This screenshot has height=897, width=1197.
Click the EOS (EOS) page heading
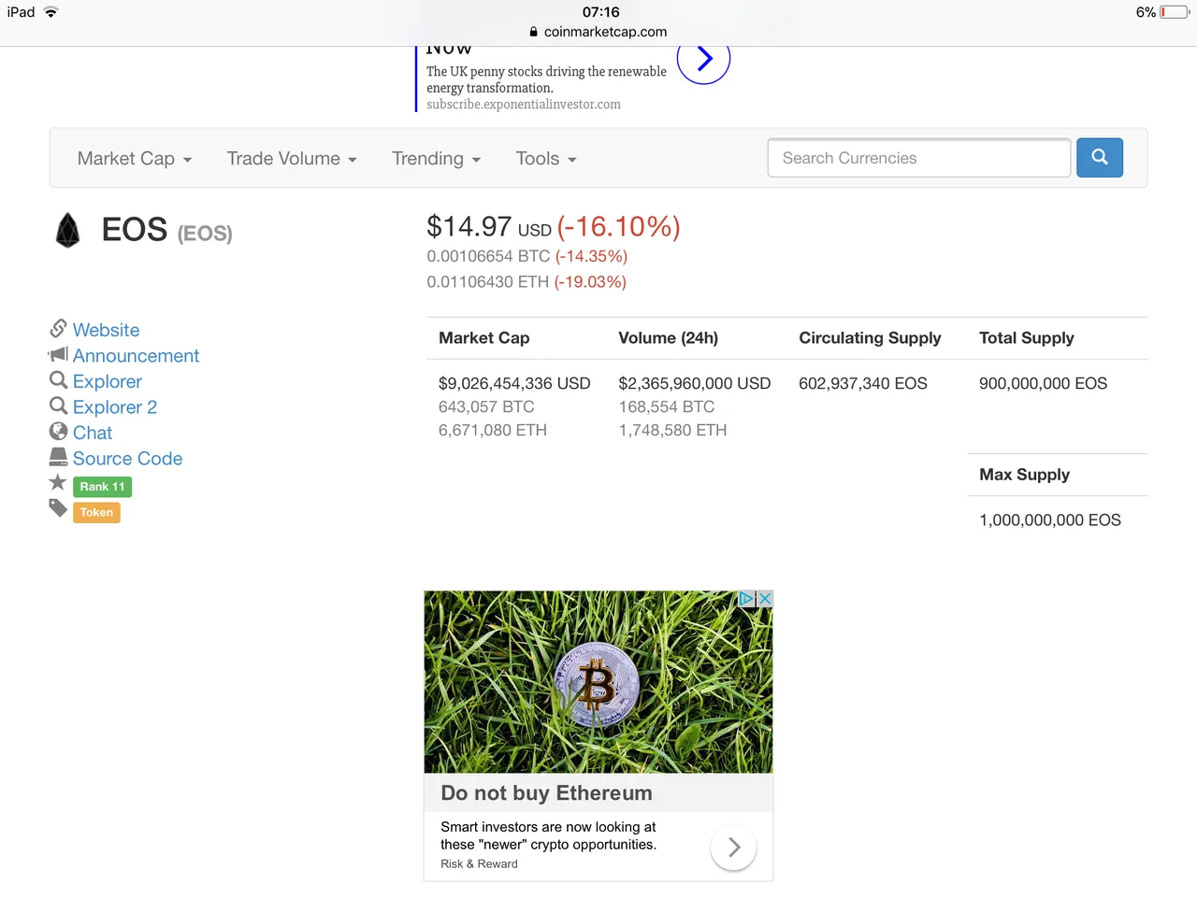(x=167, y=230)
